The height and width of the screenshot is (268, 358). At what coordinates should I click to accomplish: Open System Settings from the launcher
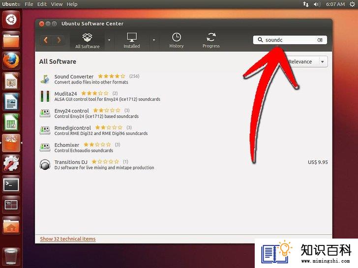click(11, 163)
